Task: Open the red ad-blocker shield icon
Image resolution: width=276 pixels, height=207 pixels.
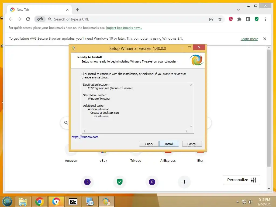Action: (231, 19)
